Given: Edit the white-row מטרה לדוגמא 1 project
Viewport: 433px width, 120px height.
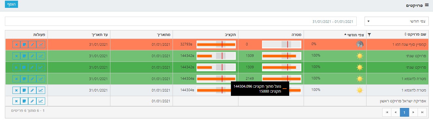Looking at the screenshot, I should click(x=32, y=90).
